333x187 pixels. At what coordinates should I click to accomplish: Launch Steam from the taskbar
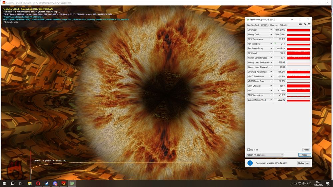click(x=47, y=183)
